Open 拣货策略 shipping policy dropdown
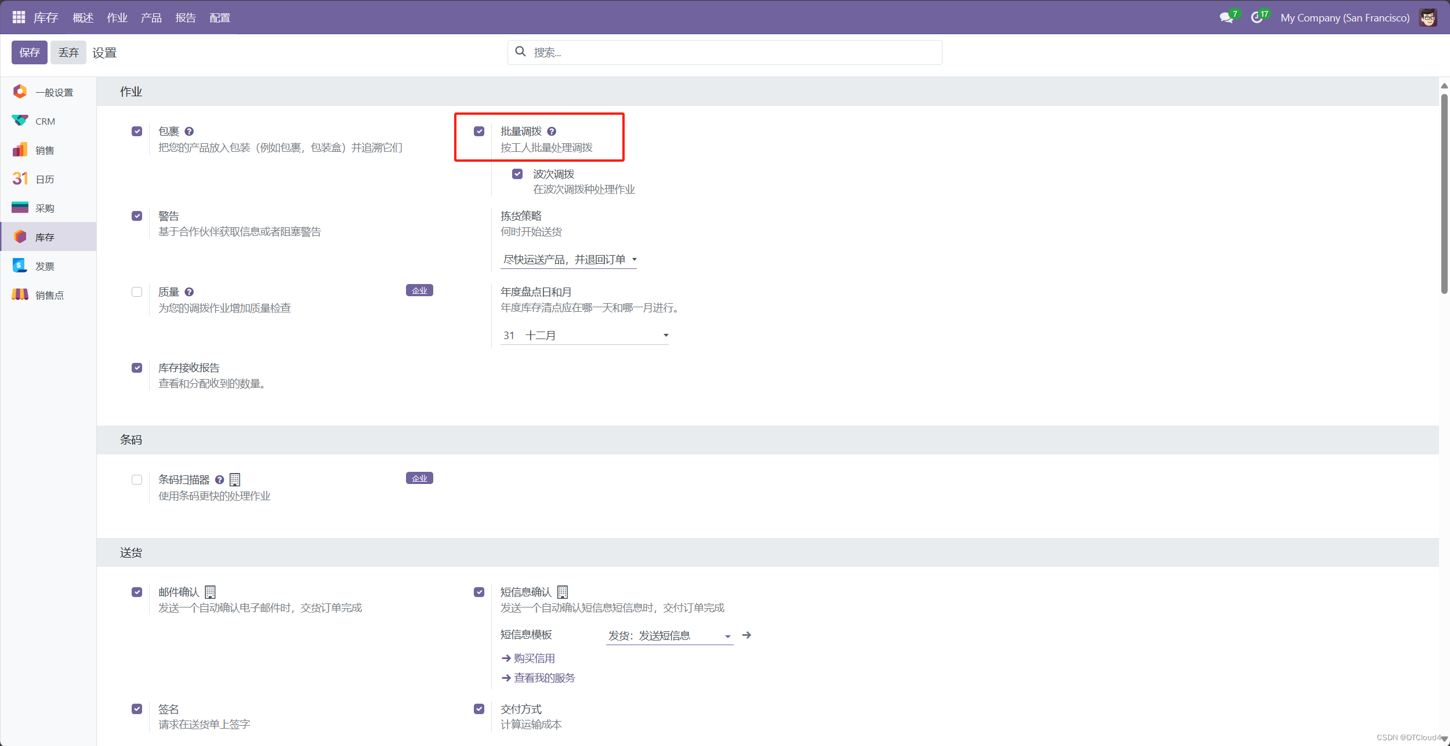The image size is (1450, 746). pyautogui.click(x=568, y=260)
